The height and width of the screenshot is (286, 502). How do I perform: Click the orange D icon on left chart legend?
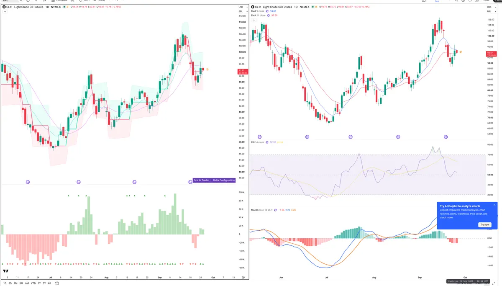click(x=68, y=7)
